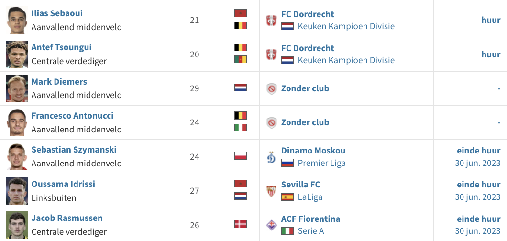Click the Sevilla FC club crest
The height and width of the screenshot is (241, 507).
point(271,191)
